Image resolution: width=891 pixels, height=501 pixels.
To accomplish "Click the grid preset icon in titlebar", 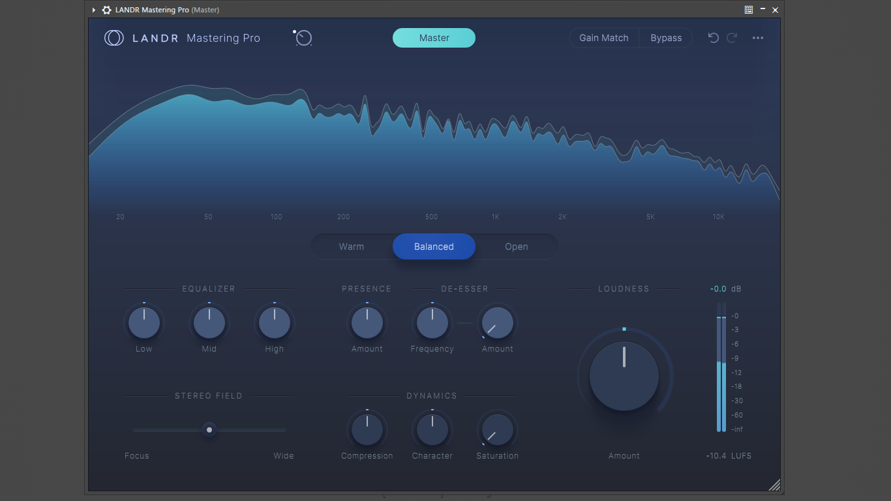I will [749, 10].
